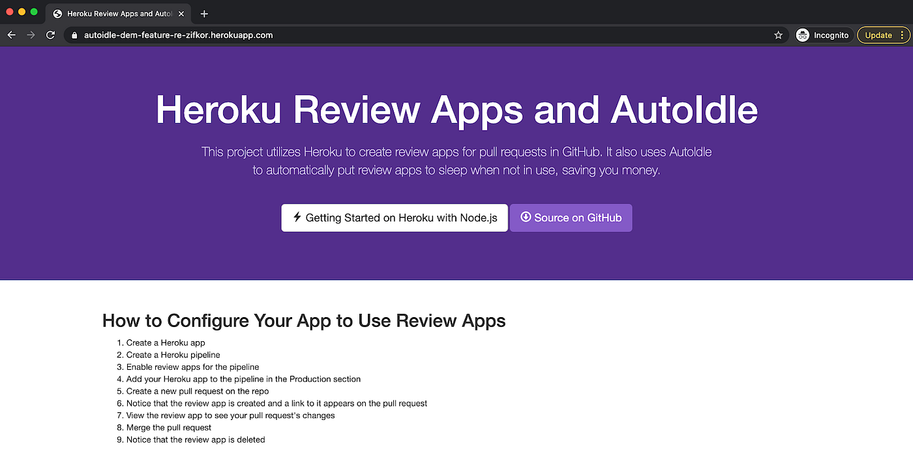Click the 'Add your Heroku app to the pipeline' item

click(243, 379)
